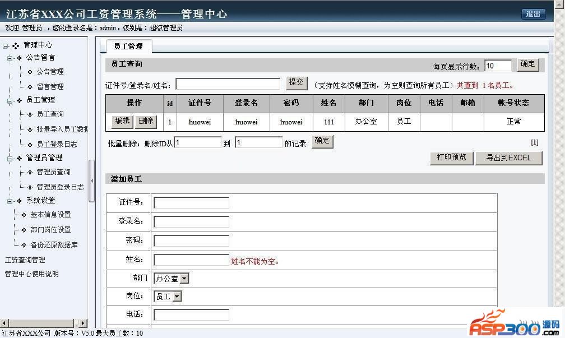Click the diamond icon beside 系统设置
The image size is (565, 338).
(20, 201)
